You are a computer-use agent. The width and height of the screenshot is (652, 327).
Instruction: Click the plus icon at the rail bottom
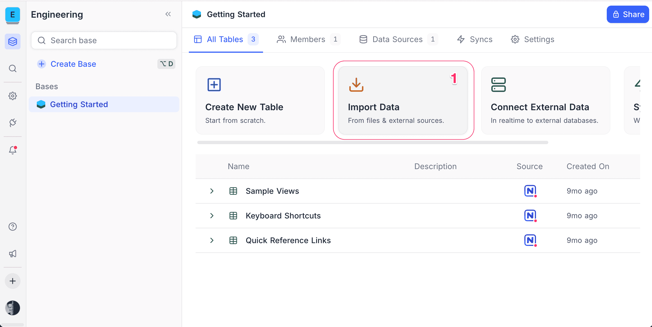click(x=13, y=281)
